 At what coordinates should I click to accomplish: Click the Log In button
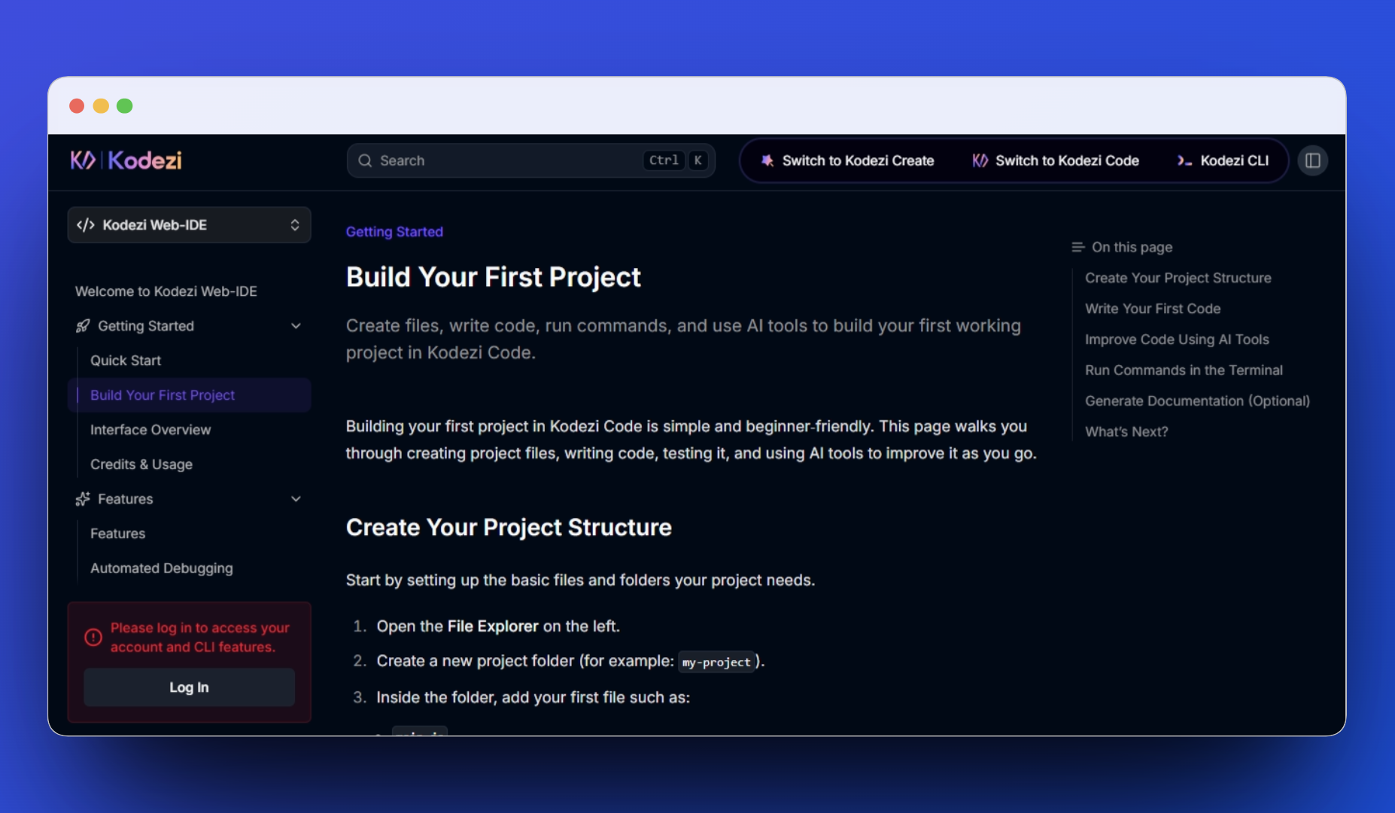pos(189,687)
